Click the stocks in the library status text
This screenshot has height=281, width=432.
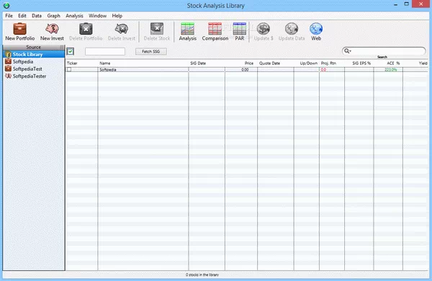coord(202,275)
